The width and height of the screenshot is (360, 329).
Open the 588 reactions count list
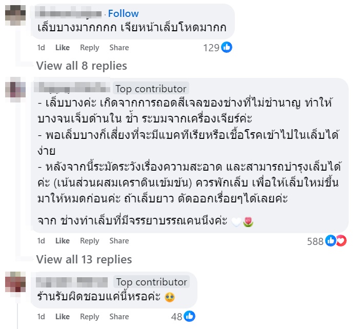[x=315, y=241]
